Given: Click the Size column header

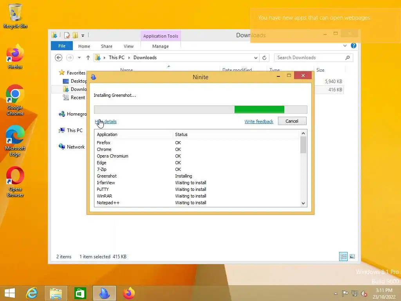Looking at the screenshot, I should tap(329, 70).
